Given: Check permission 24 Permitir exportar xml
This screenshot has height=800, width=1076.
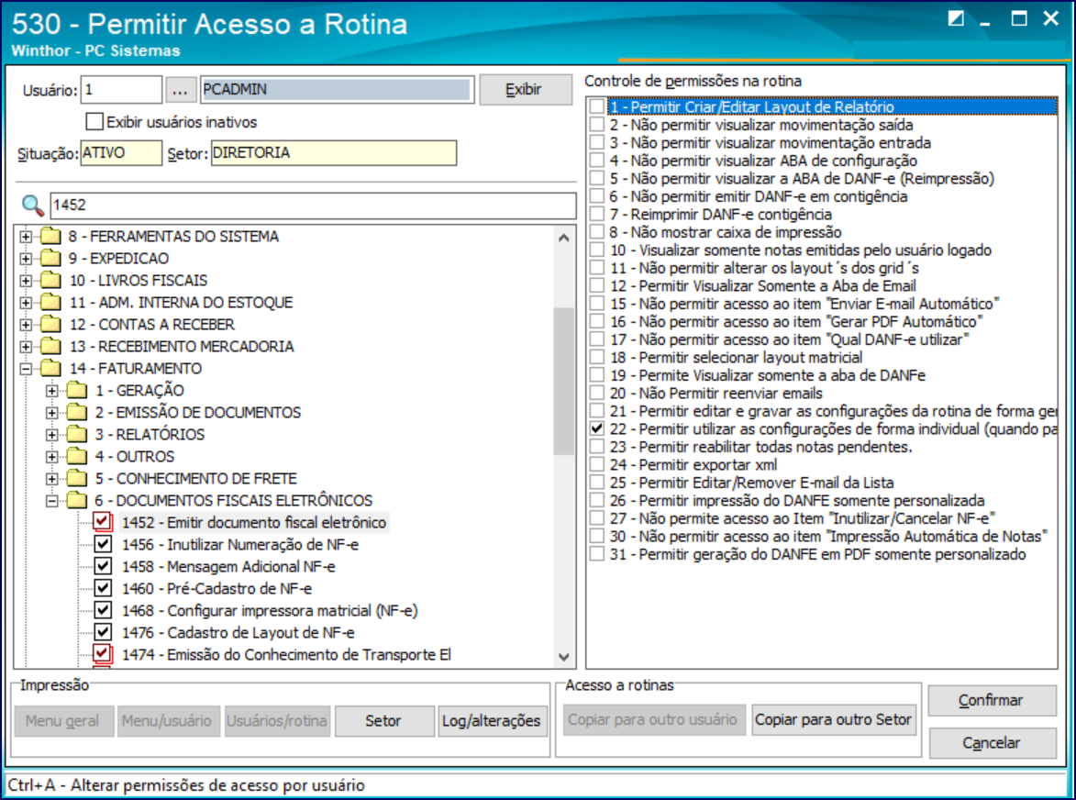Looking at the screenshot, I should coord(597,464).
